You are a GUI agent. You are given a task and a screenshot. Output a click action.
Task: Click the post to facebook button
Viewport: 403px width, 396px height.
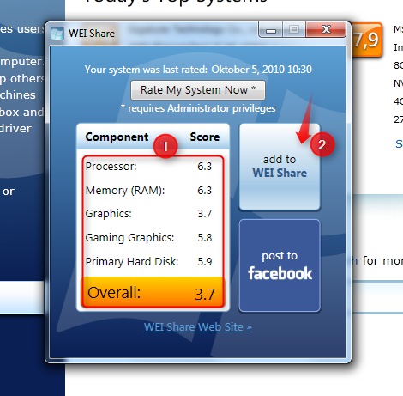click(x=280, y=265)
